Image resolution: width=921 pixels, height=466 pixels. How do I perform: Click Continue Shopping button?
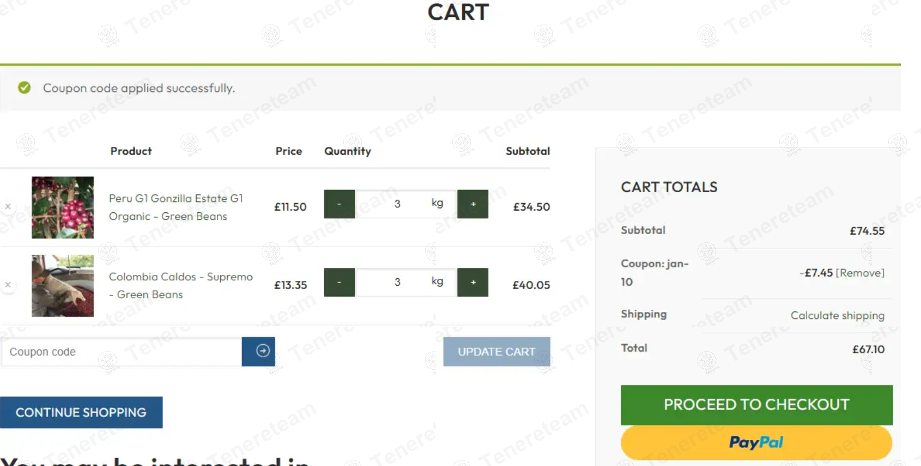pyautogui.click(x=81, y=413)
